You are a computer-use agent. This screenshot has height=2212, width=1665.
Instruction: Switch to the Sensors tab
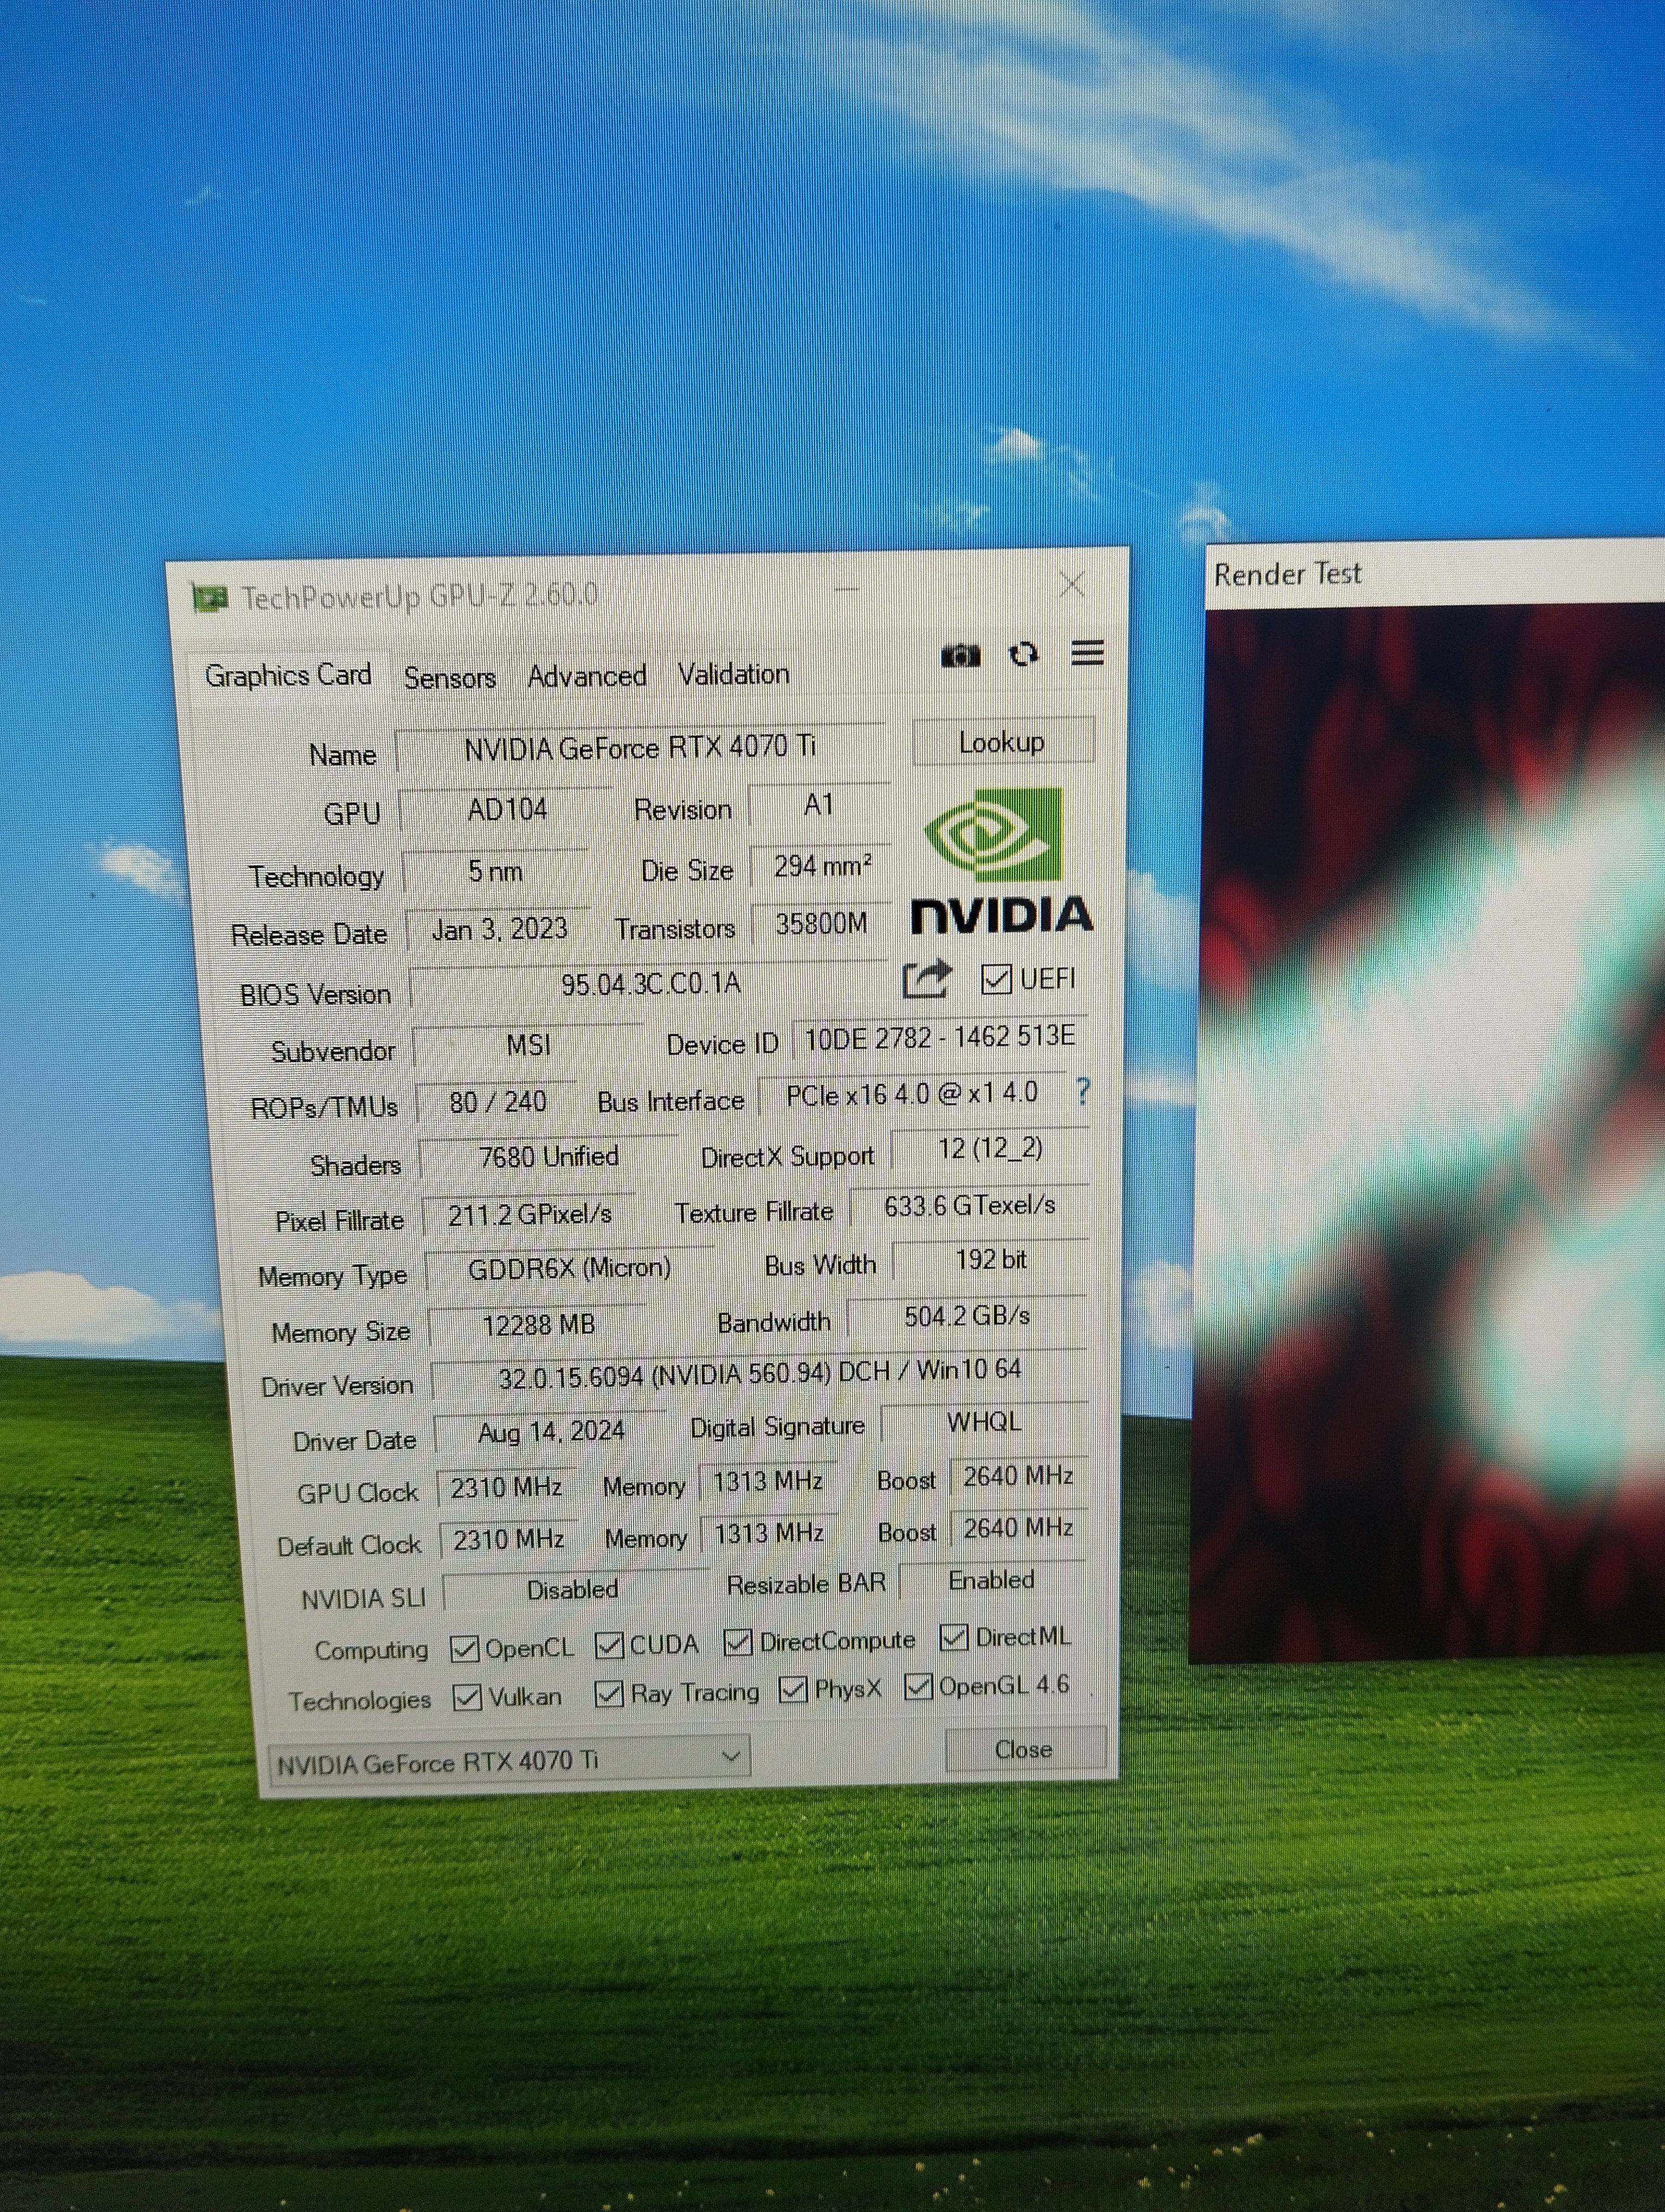(x=450, y=678)
